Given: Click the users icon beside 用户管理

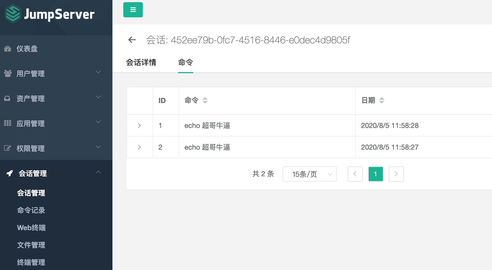Looking at the screenshot, I should [8, 73].
